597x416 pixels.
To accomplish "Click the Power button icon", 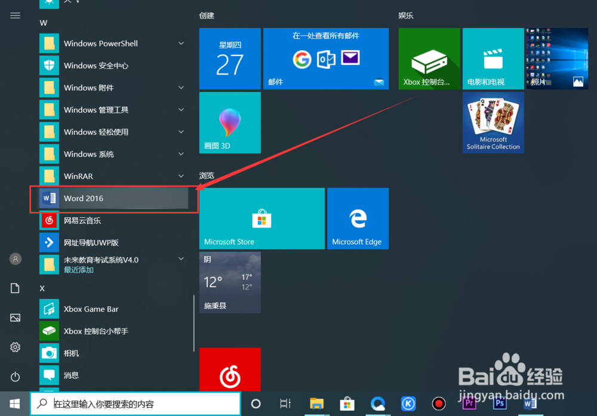I will tap(16, 377).
